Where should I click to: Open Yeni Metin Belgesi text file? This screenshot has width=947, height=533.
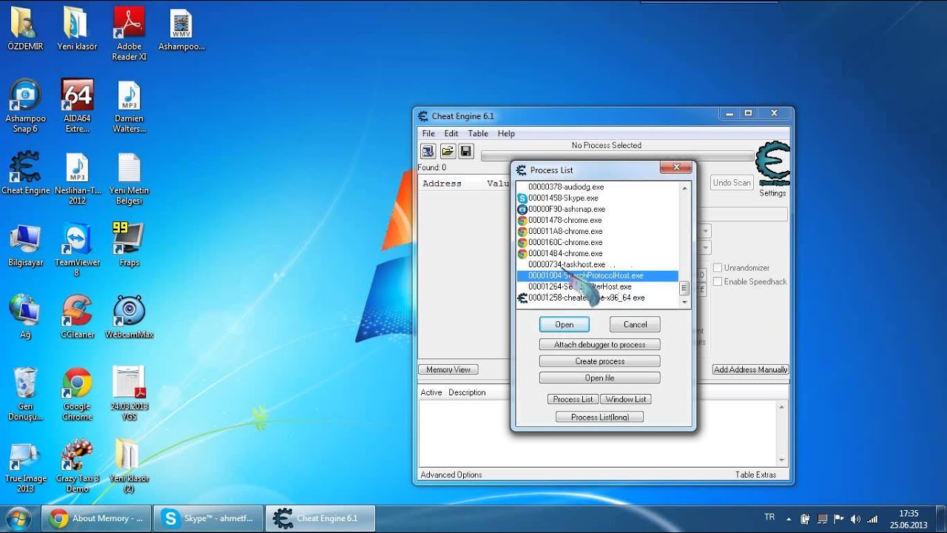(x=129, y=178)
